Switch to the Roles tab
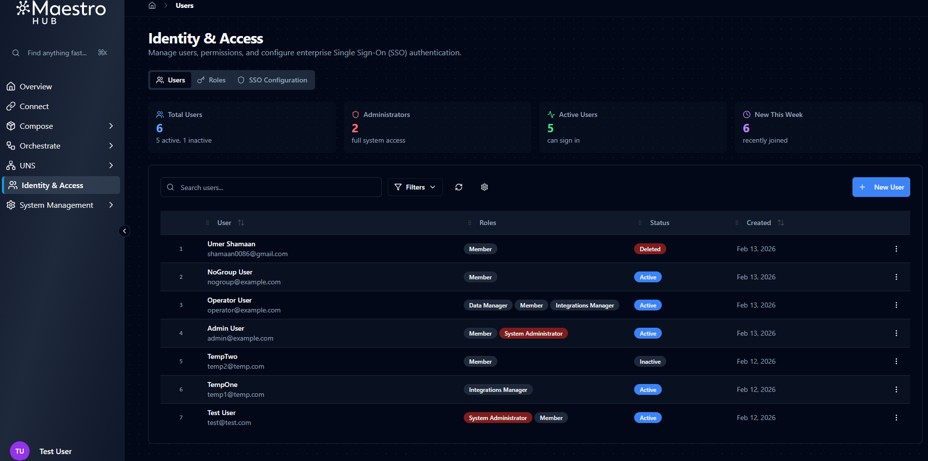 coord(212,80)
